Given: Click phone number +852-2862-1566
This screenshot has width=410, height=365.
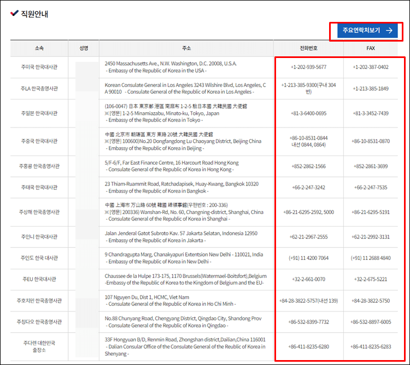Looking at the screenshot, I should click(x=308, y=166).
